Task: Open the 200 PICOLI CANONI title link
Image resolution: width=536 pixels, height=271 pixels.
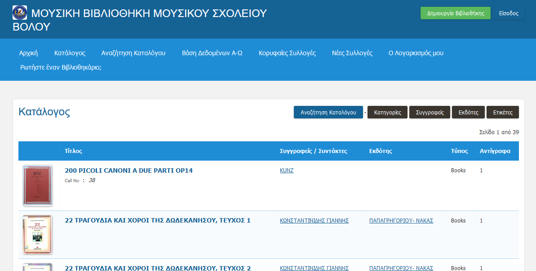Action: pos(128,170)
